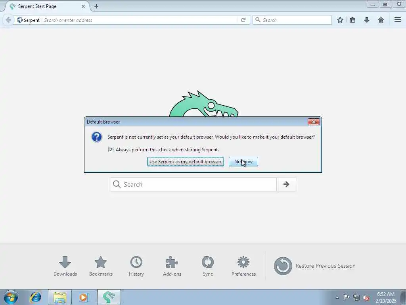Screen dimensions: 406x305
Task: Open History from the start page
Action: [x=136, y=266]
